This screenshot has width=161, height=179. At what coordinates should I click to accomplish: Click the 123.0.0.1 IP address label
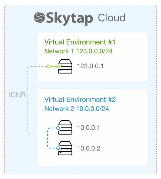pyautogui.click(x=91, y=66)
